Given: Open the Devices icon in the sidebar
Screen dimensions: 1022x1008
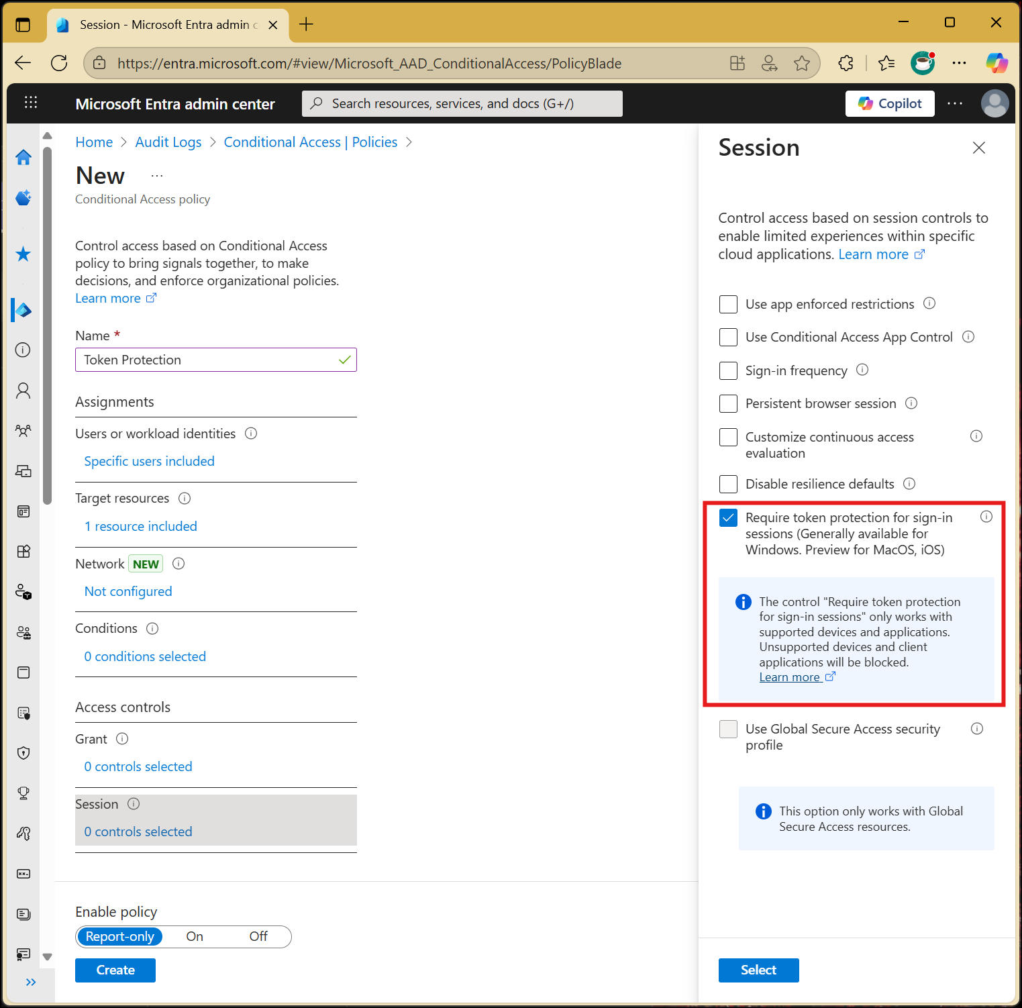Looking at the screenshot, I should click(23, 470).
